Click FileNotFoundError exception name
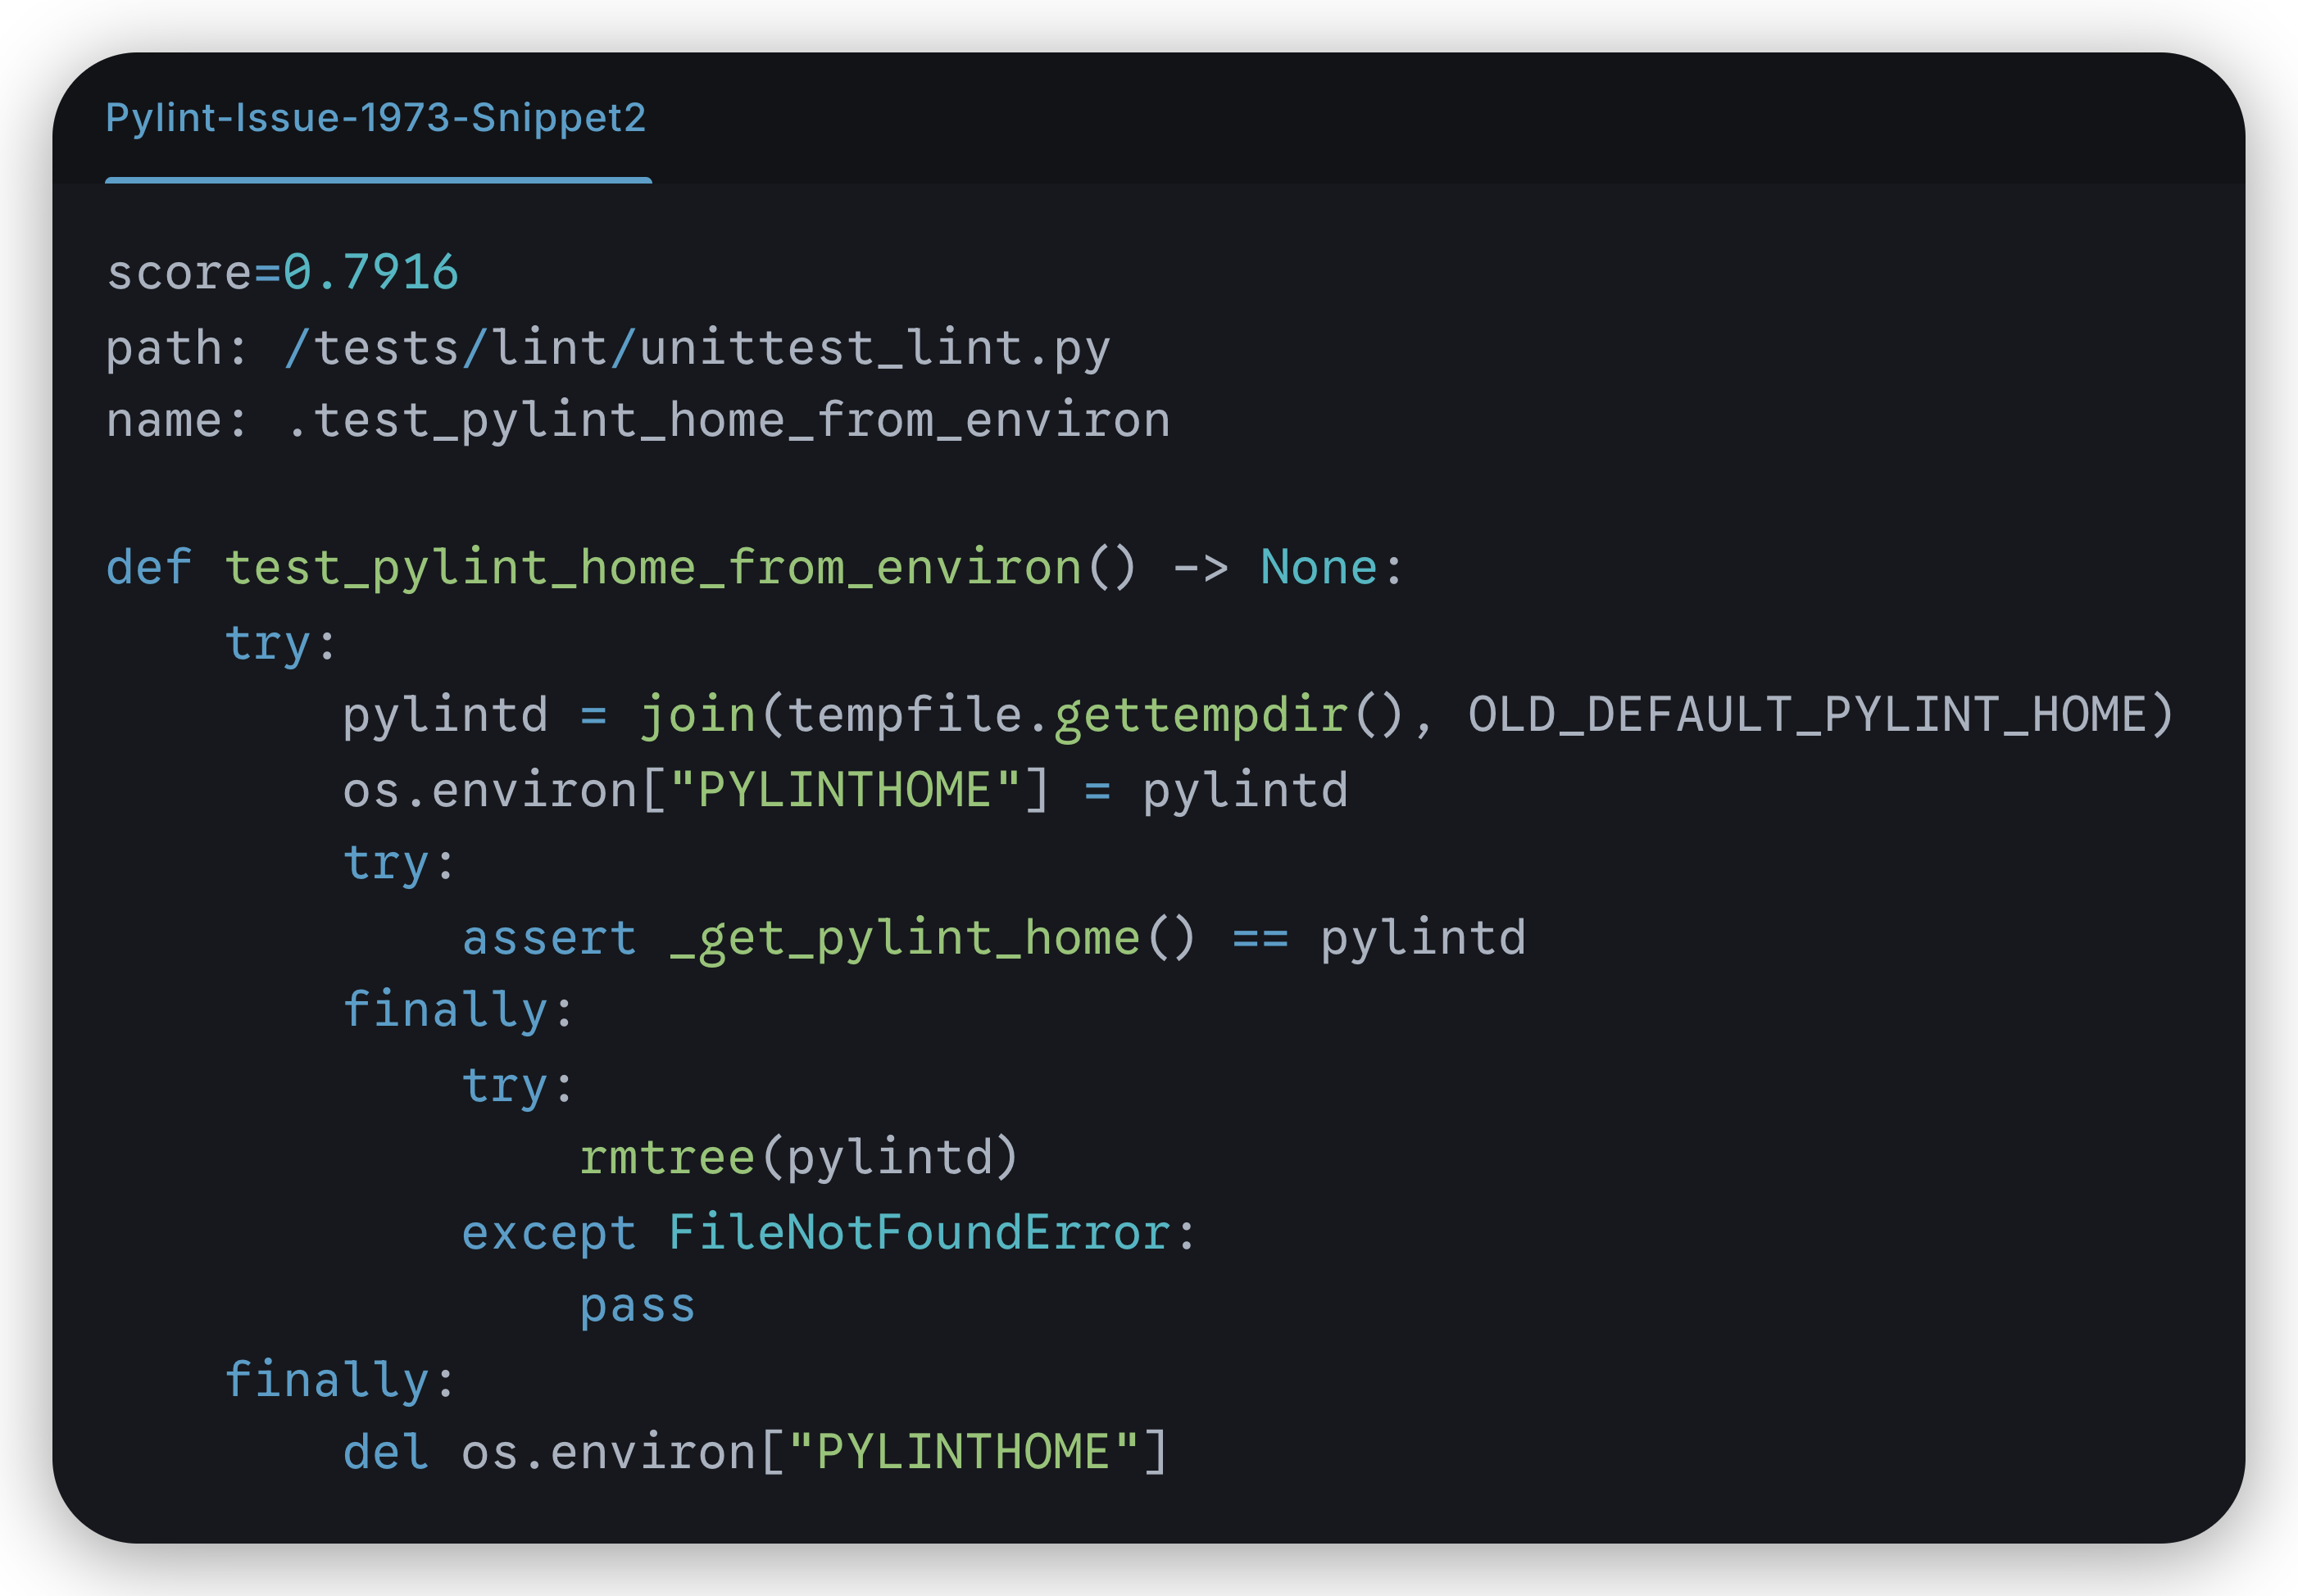2298x1596 pixels. (919, 1231)
